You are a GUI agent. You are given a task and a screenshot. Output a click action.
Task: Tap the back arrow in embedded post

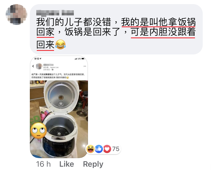point(33,66)
